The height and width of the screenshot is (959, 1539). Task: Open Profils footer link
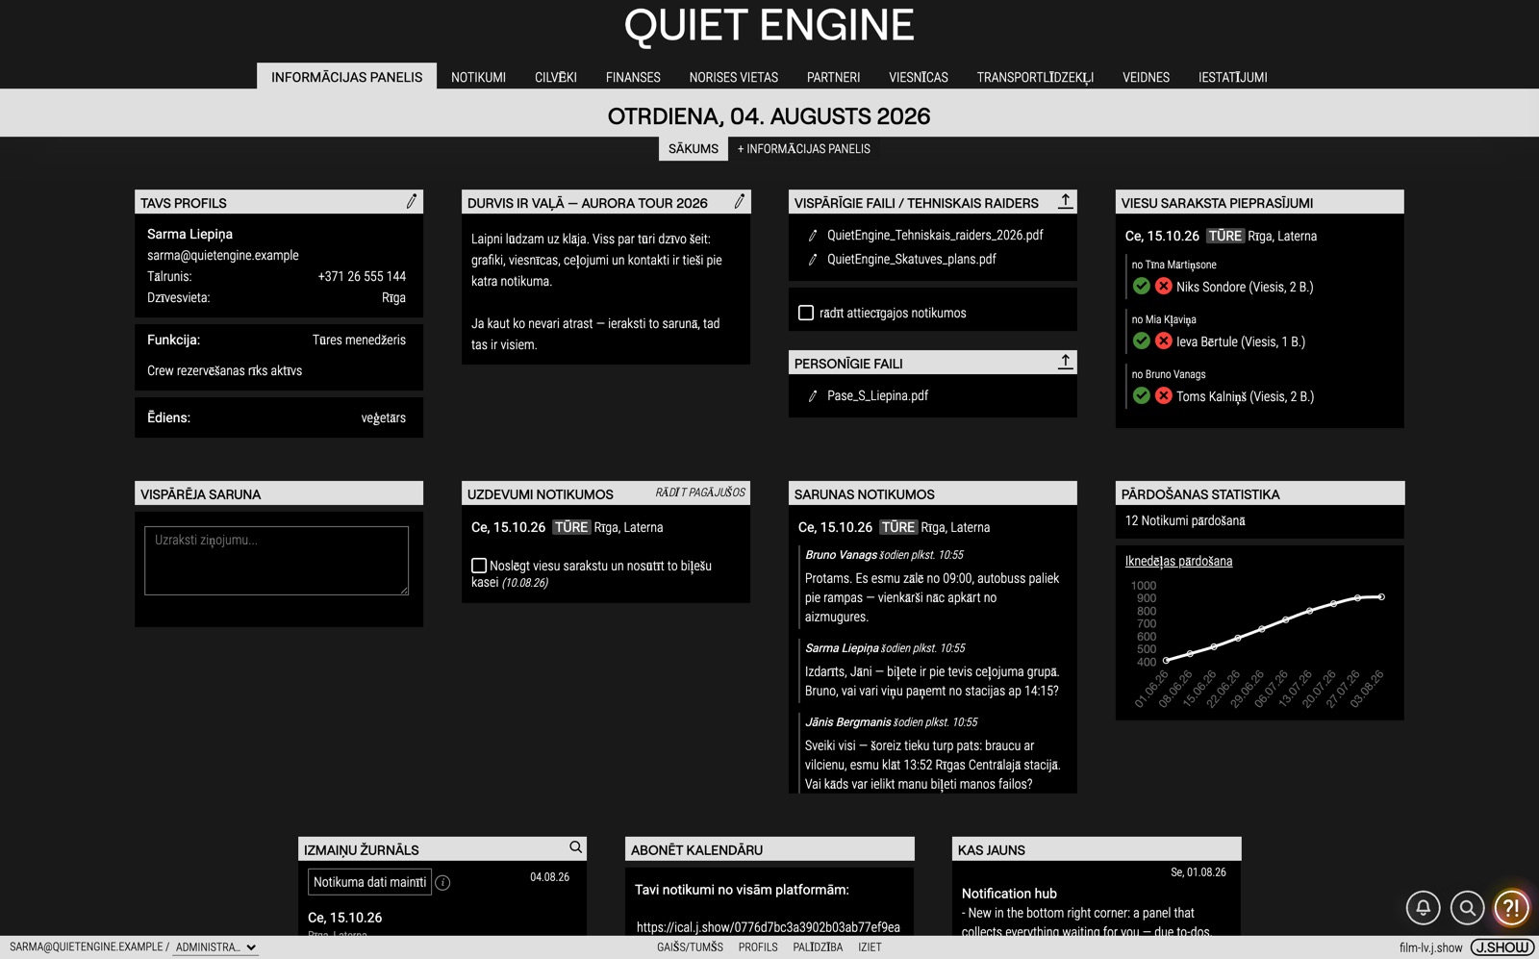pos(758,947)
